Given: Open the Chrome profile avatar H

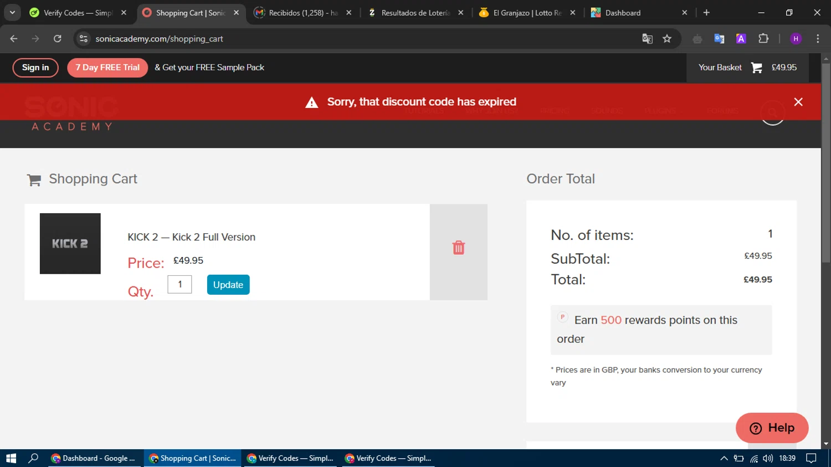Looking at the screenshot, I should pos(796,39).
